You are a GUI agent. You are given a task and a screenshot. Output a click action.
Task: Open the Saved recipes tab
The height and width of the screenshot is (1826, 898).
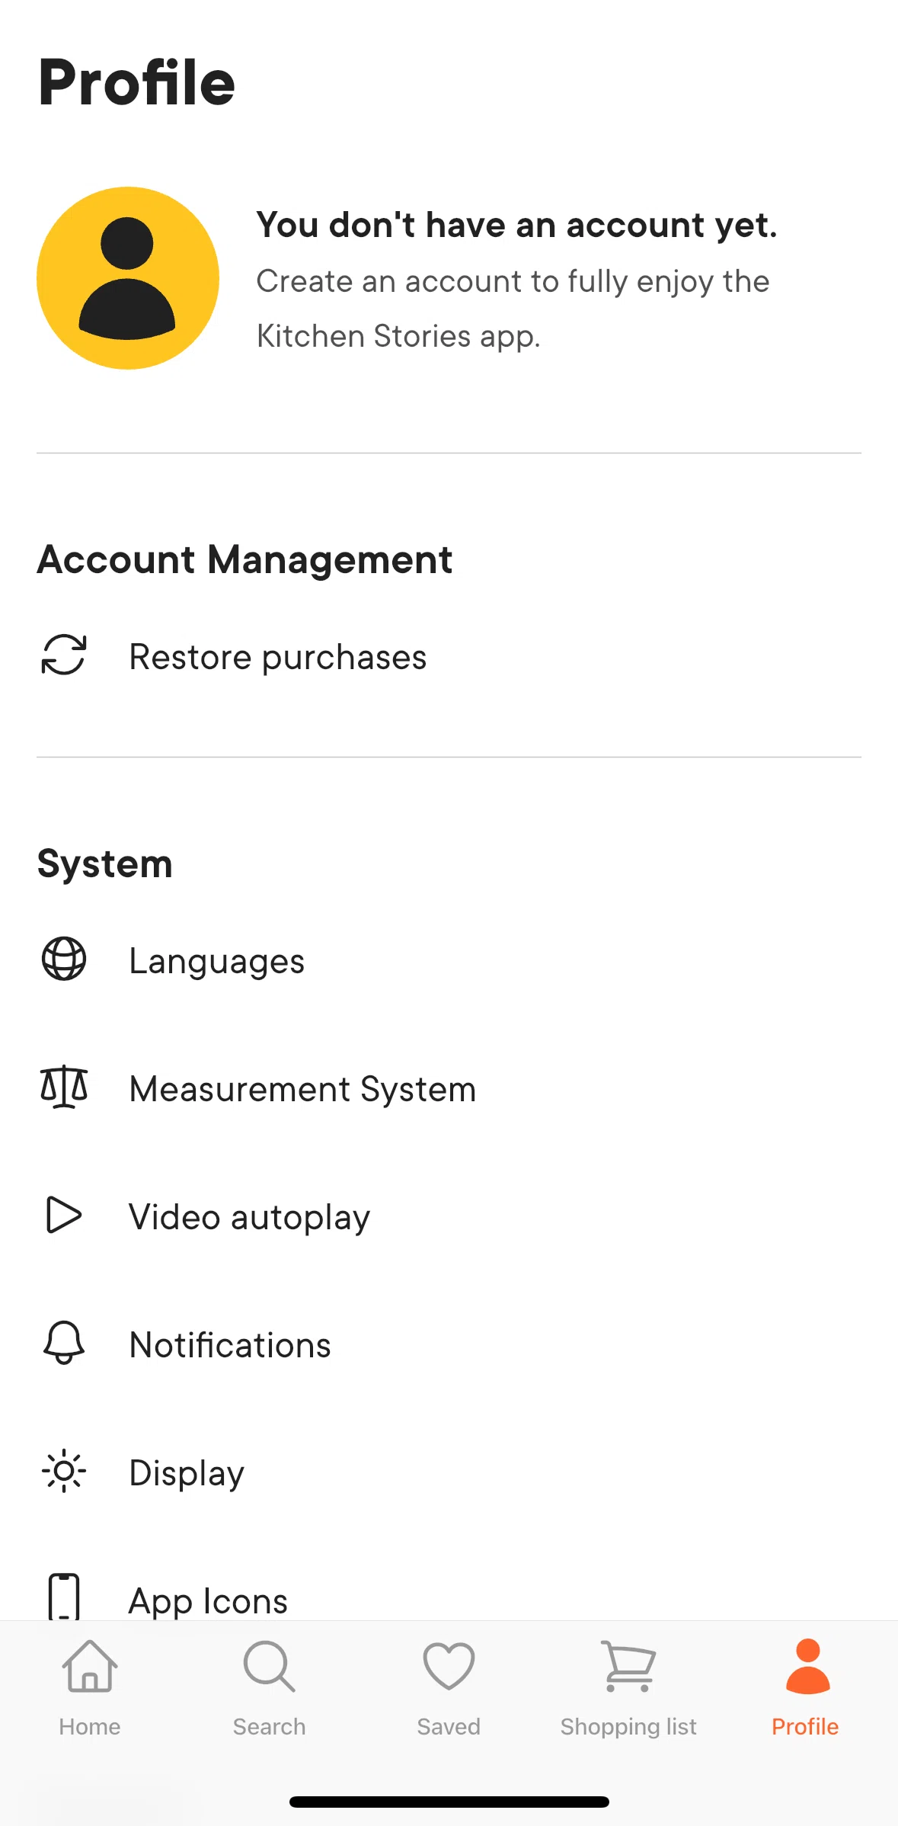(449, 1688)
